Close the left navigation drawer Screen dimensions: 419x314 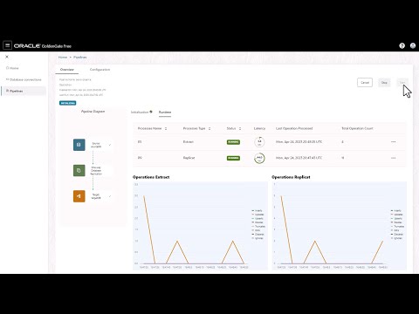[x=7, y=57]
